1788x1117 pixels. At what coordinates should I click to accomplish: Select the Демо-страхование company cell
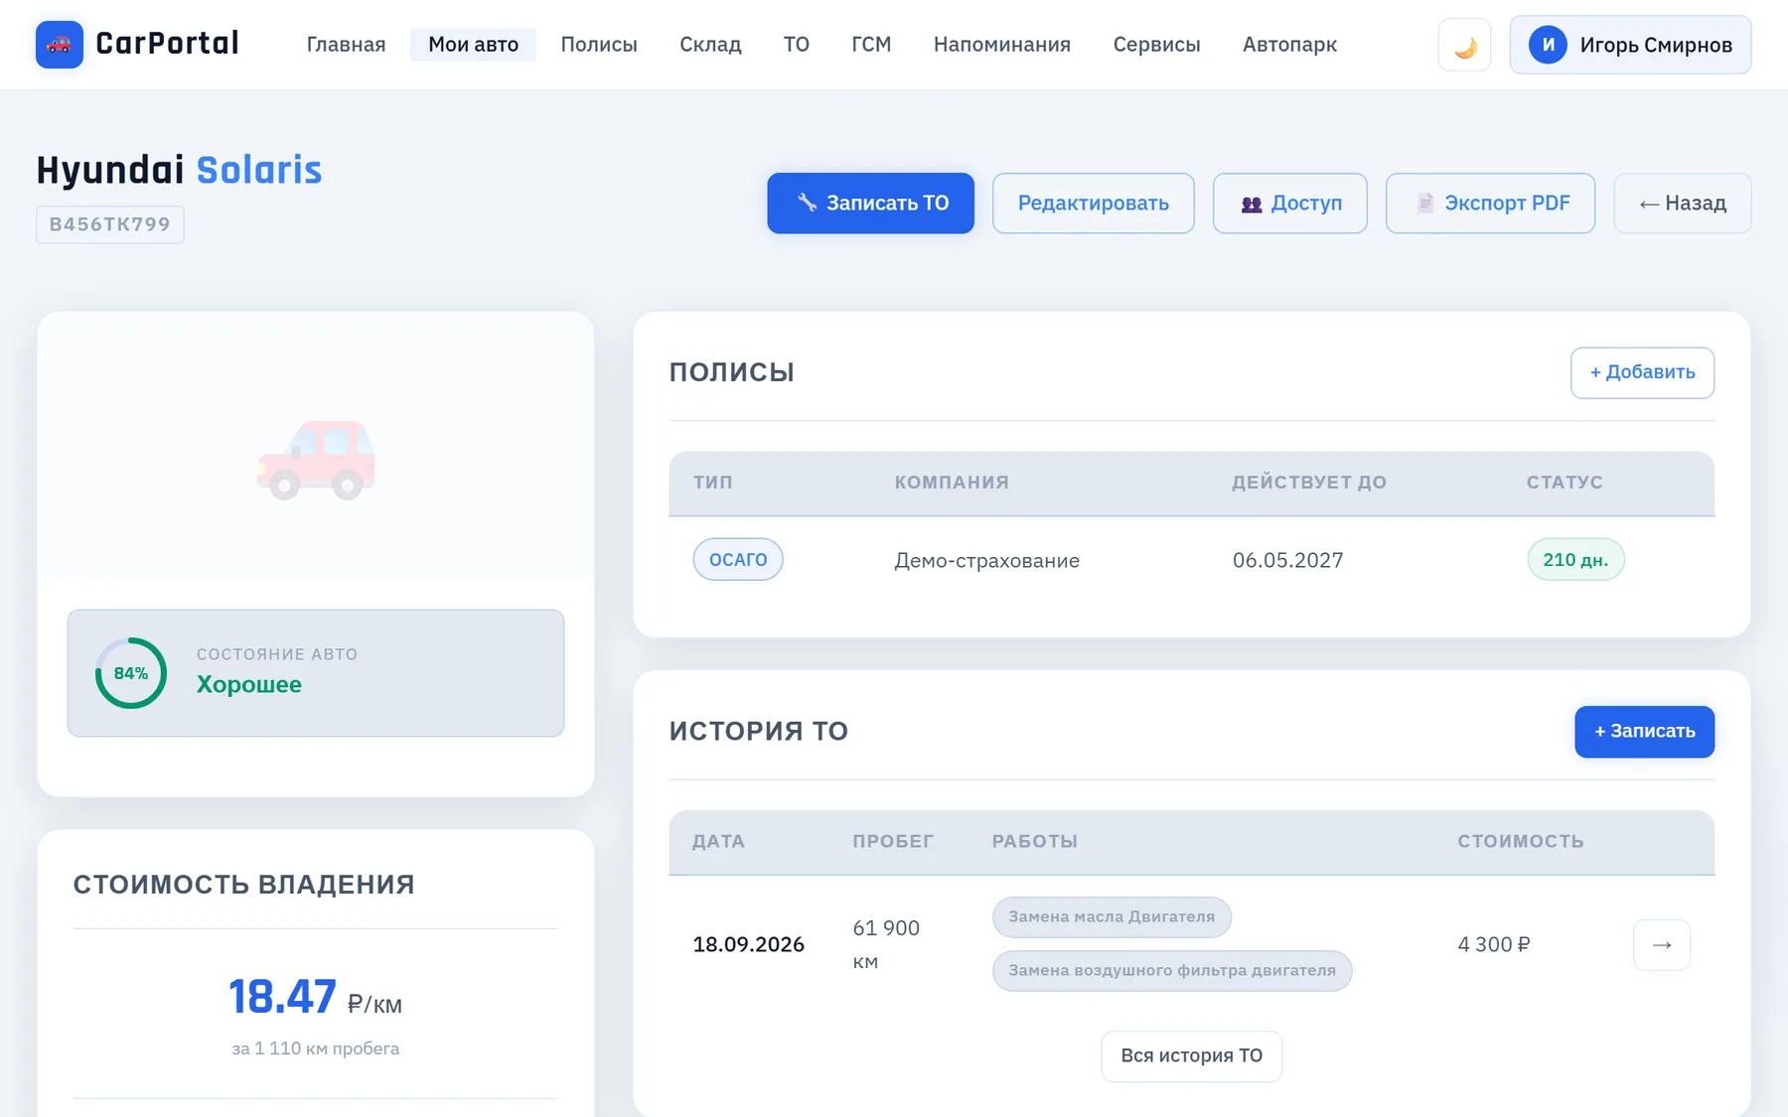coord(986,561)
